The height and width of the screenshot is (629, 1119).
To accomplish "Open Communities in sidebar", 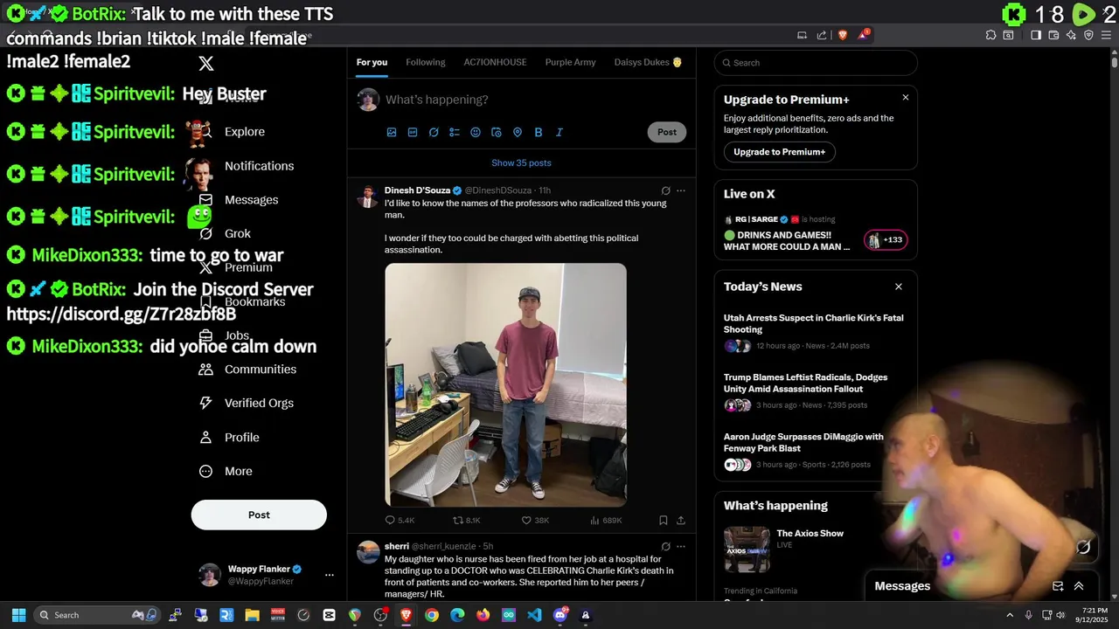I will coord(247,370).
